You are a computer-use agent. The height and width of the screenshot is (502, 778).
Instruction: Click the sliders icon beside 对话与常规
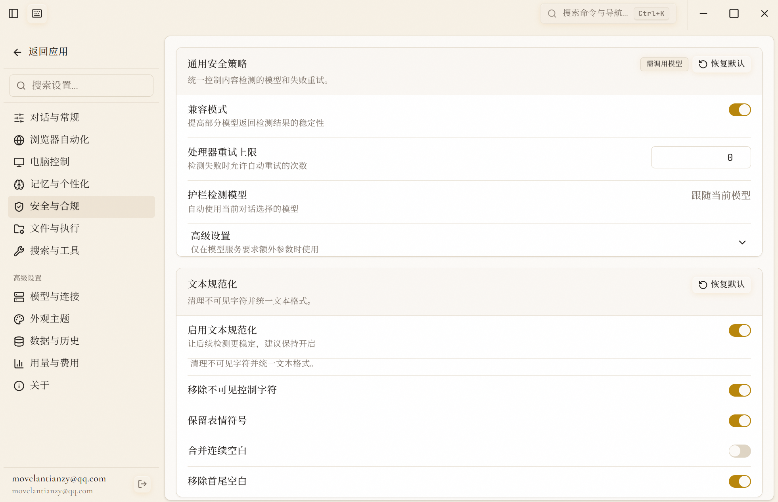point(19,118)
